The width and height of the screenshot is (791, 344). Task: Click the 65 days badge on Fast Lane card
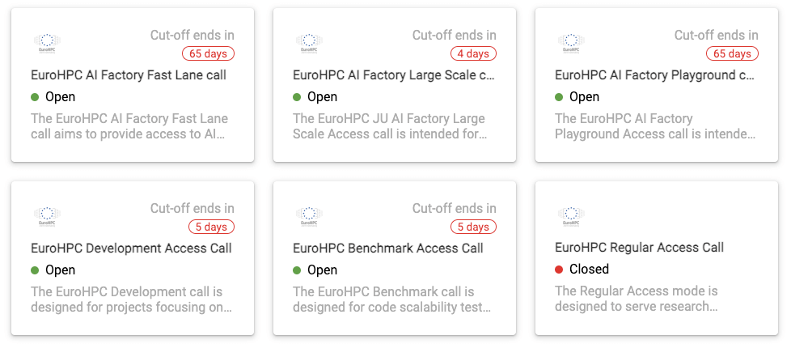tap(208, 54)
